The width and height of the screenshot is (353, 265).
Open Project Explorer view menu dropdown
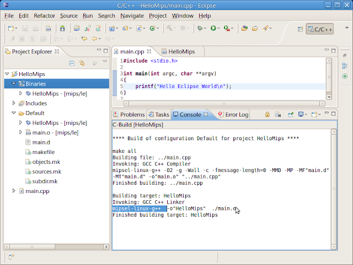[105, 61]
